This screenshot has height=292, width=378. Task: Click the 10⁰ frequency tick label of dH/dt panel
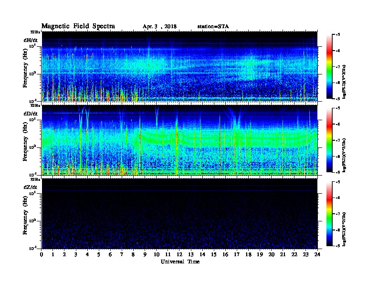point(33,74)
